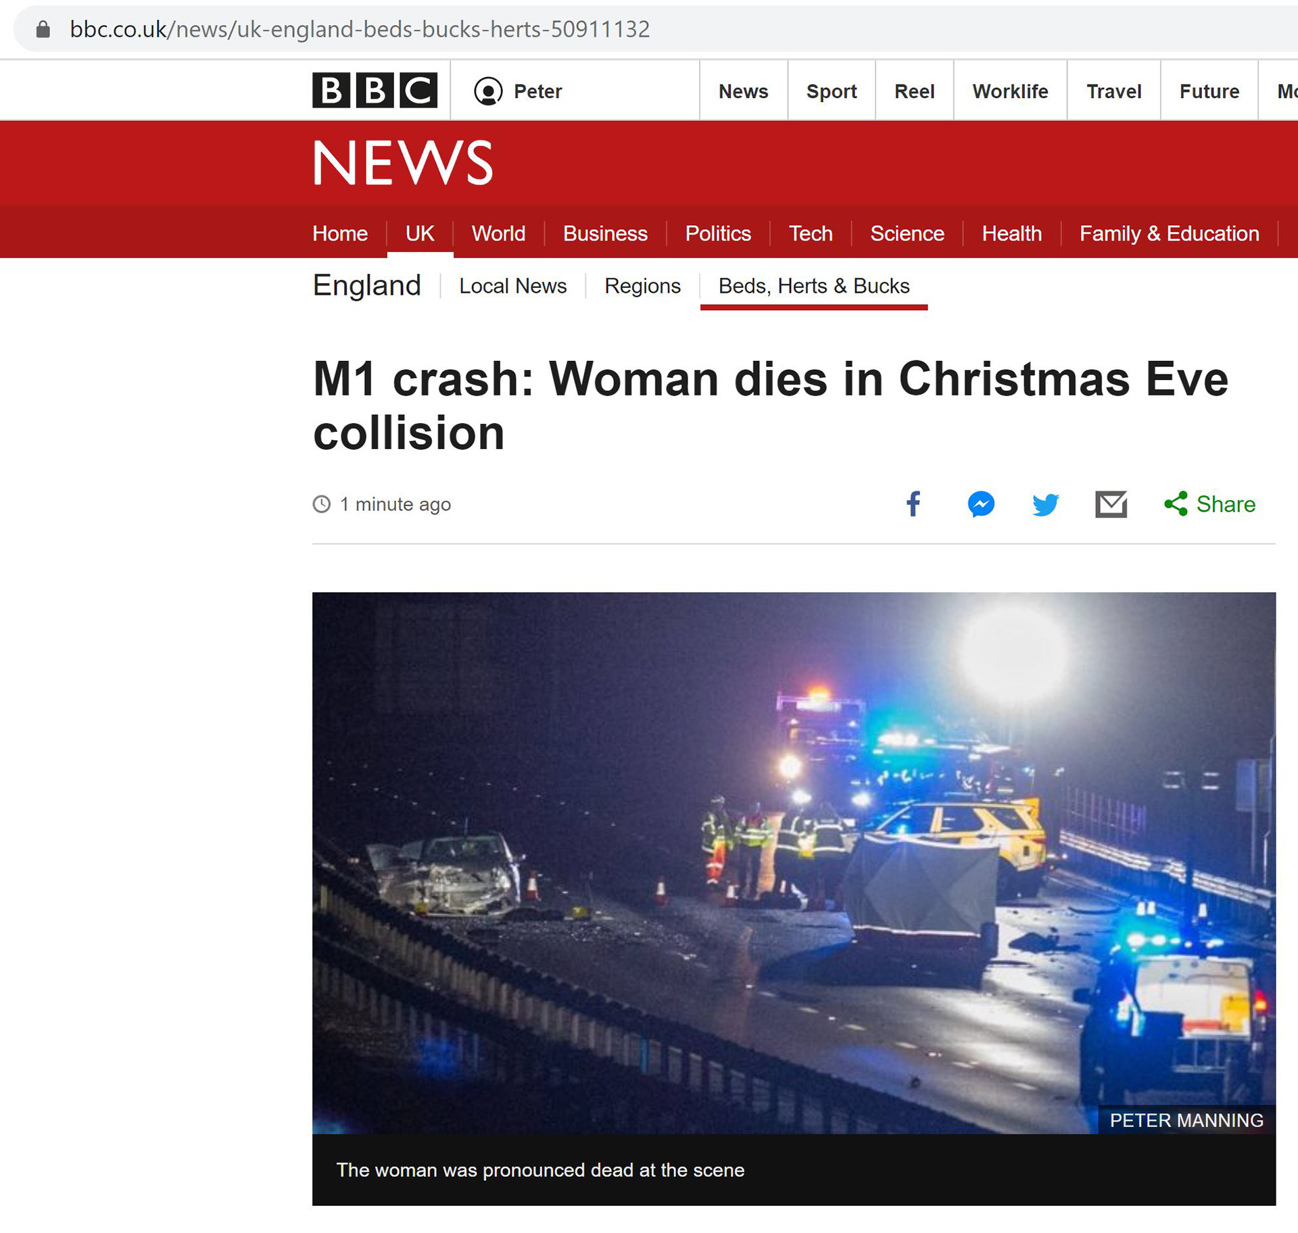Open the green Share options

[x=1209, y=504]
